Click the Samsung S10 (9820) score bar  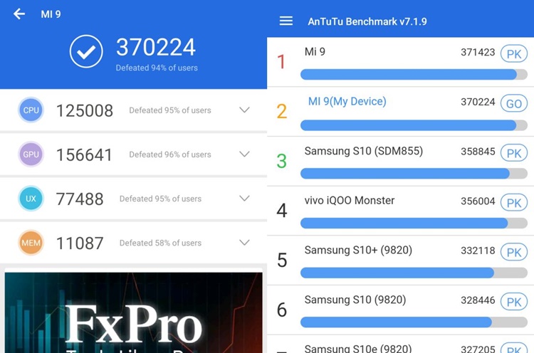[414, 322]
